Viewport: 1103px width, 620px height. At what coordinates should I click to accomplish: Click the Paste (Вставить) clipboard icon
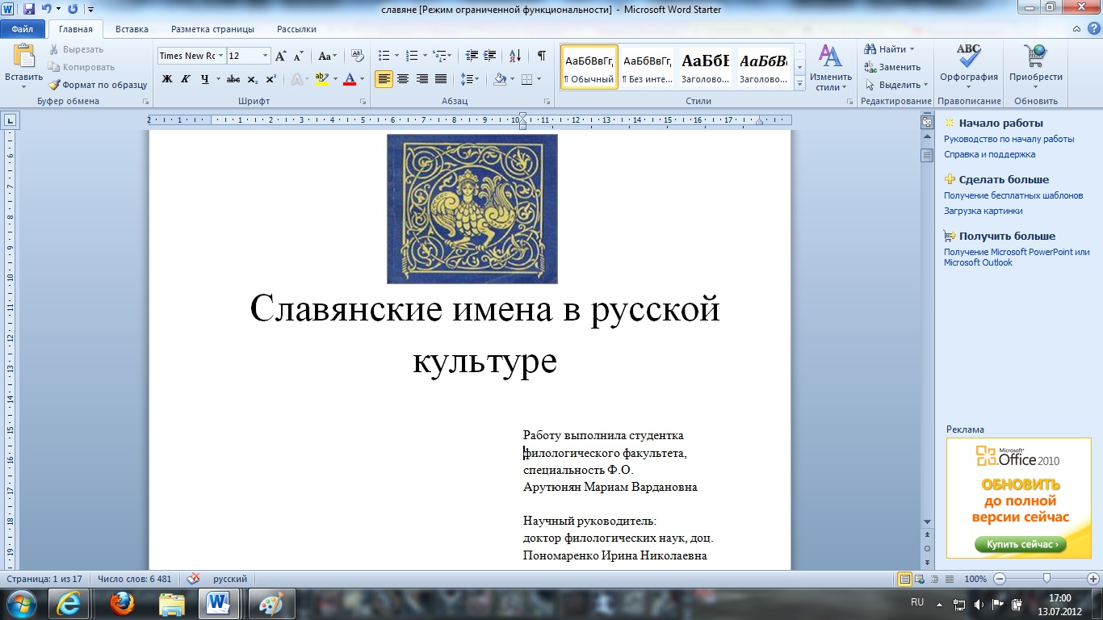click(23, 58)
